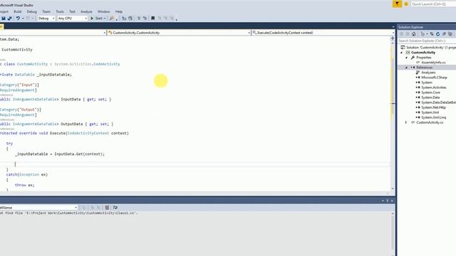Select the System.Xml reference

tap(430, 112)
